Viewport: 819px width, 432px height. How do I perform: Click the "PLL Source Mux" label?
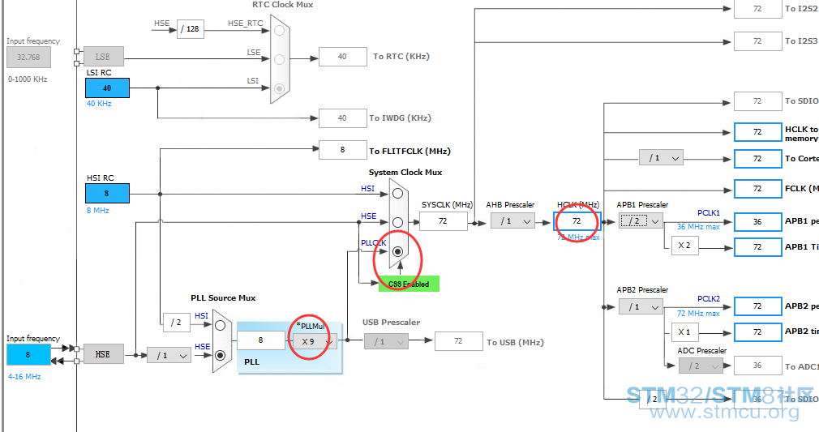[x=223, y=297]
